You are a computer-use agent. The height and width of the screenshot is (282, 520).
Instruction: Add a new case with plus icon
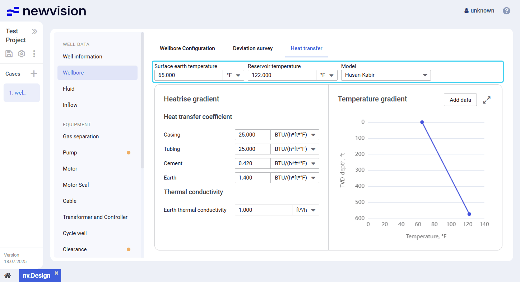tap(34, 74)
